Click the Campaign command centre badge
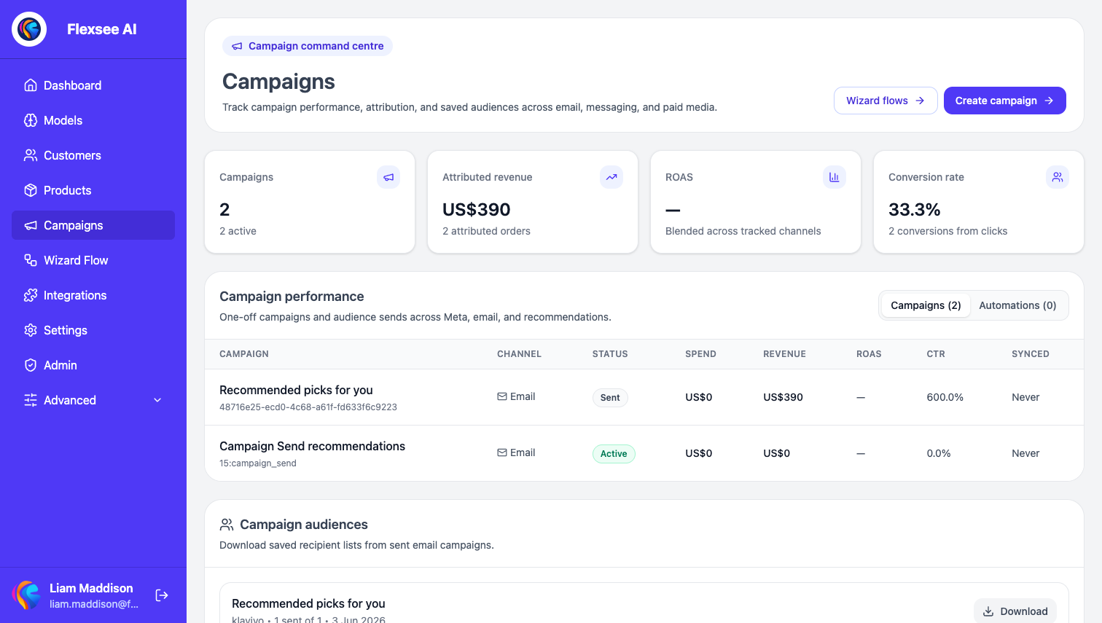Image resolution: width=1102 pixels, height=623 pixels. click(308, 46)
